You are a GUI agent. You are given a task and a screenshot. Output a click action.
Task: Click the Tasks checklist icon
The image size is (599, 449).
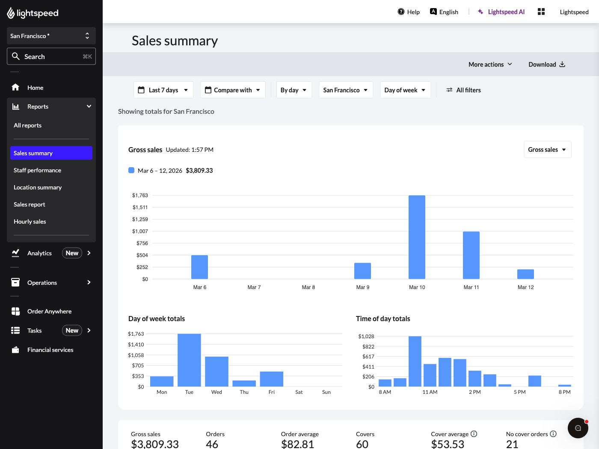click(x=15, y=330)
